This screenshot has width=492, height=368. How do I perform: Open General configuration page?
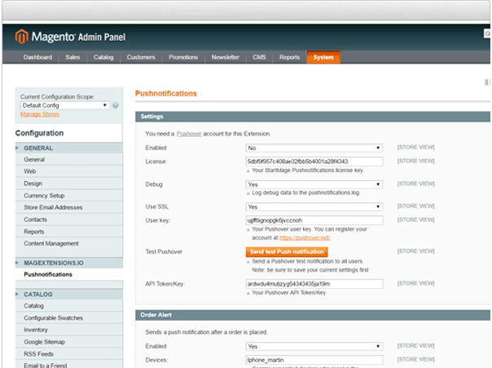coord(69,160)
